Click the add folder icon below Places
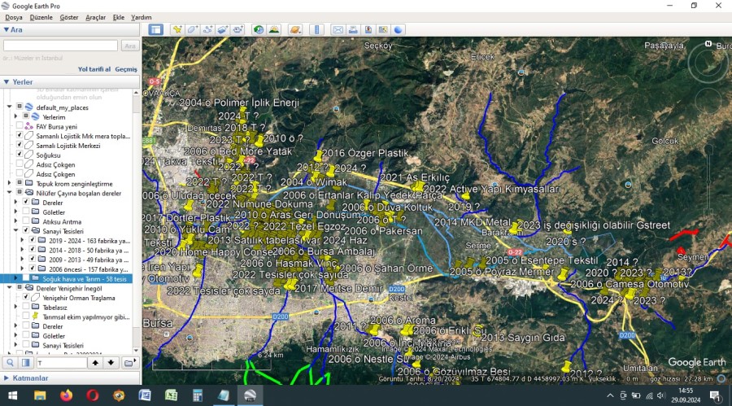Viewport: 732px width, 406px height. (129, 363)
